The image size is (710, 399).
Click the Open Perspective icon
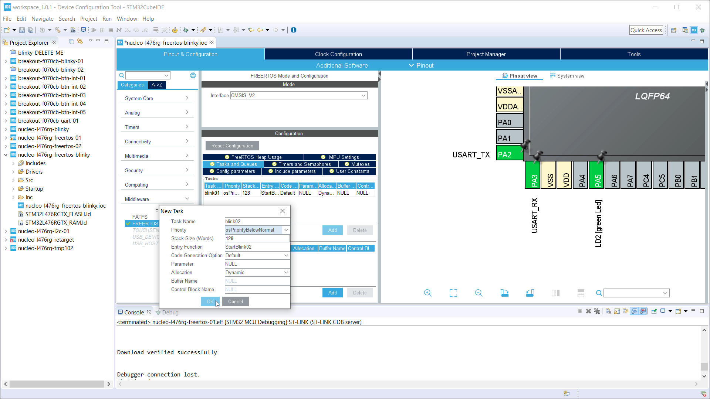pyautogui.click(x=674, y=30)
